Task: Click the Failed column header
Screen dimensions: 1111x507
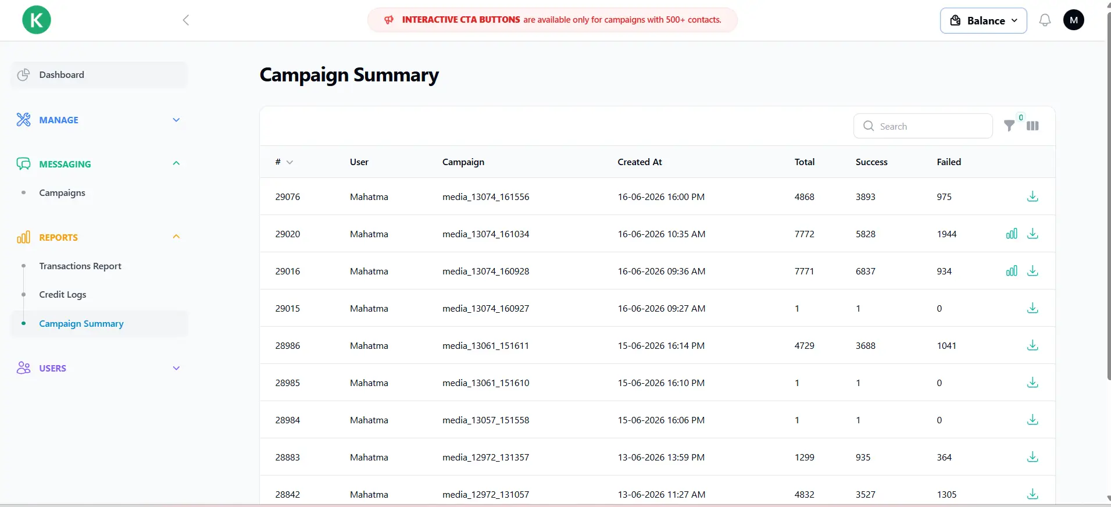Action: point(949,162)
